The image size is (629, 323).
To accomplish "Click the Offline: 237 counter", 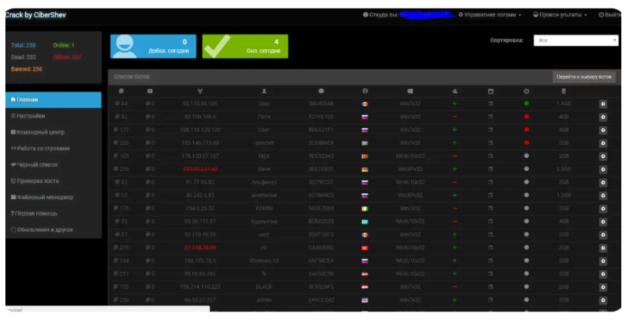I will tap(68, 58).
